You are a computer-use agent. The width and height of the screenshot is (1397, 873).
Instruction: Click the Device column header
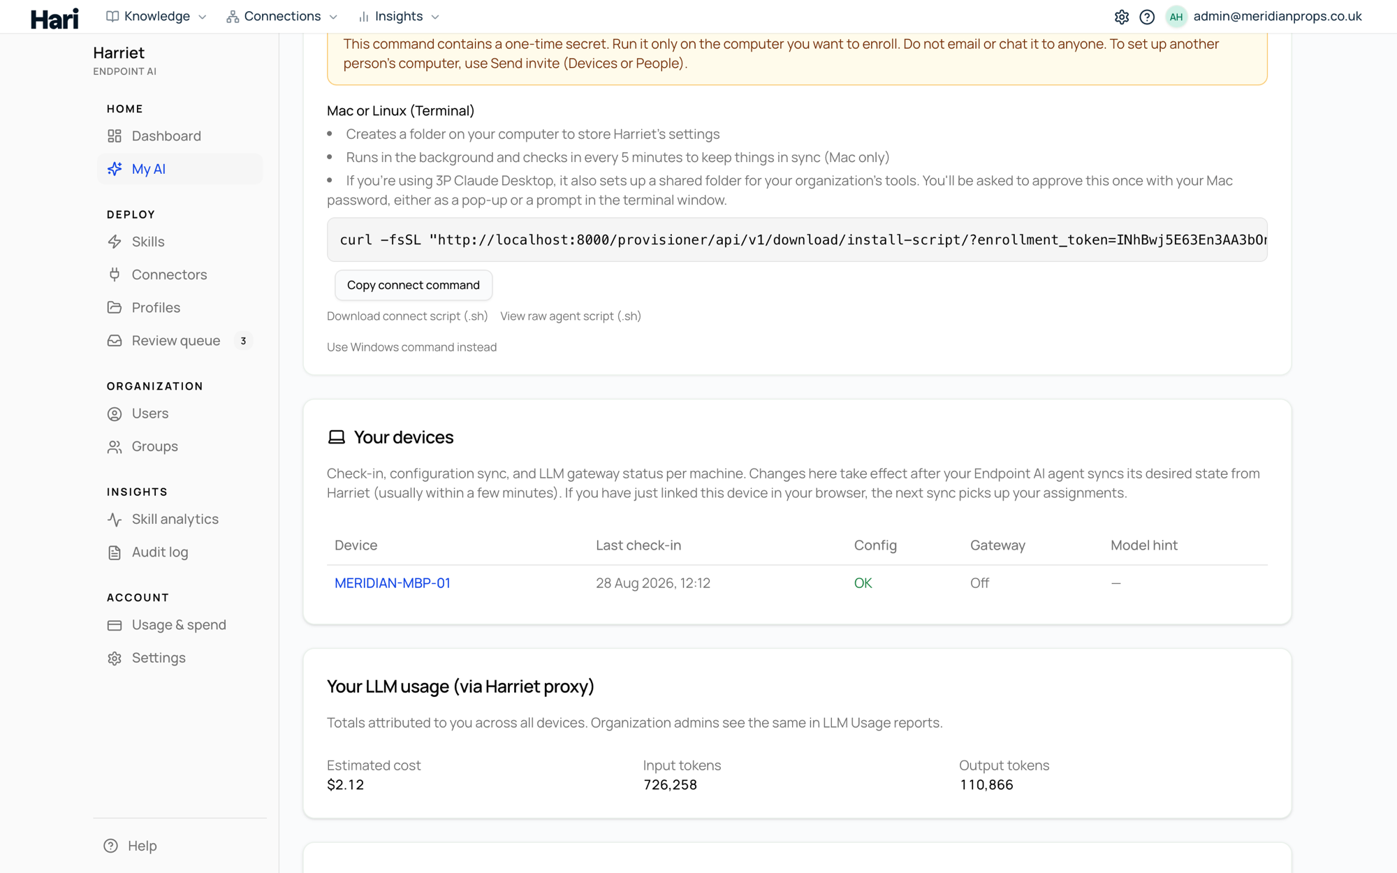356,545
